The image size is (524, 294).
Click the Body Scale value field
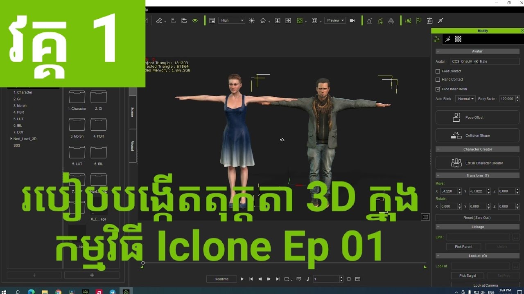pyautogui.click(x=507, y=99)
